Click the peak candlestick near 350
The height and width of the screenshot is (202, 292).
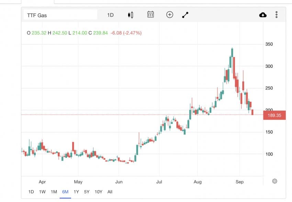tap(232, 53)
